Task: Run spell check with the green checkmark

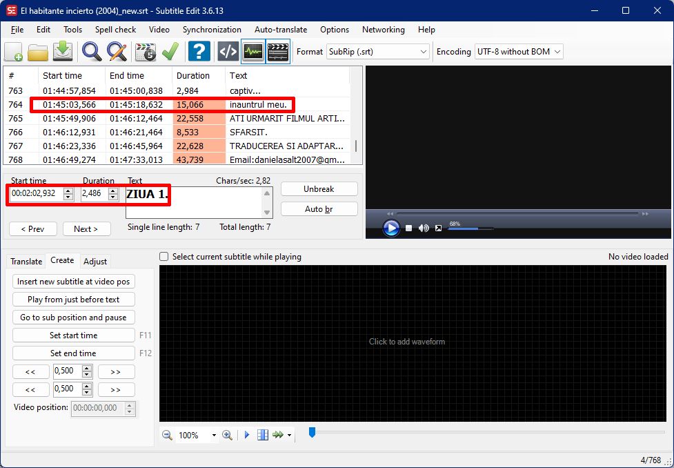Action: pyautogui.click(x=170, y=52)
